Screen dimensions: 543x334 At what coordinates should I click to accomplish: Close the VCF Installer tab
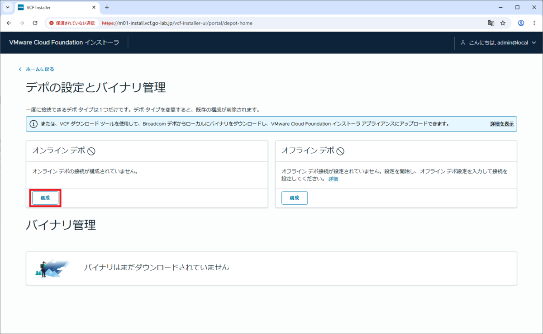point(94,8)
